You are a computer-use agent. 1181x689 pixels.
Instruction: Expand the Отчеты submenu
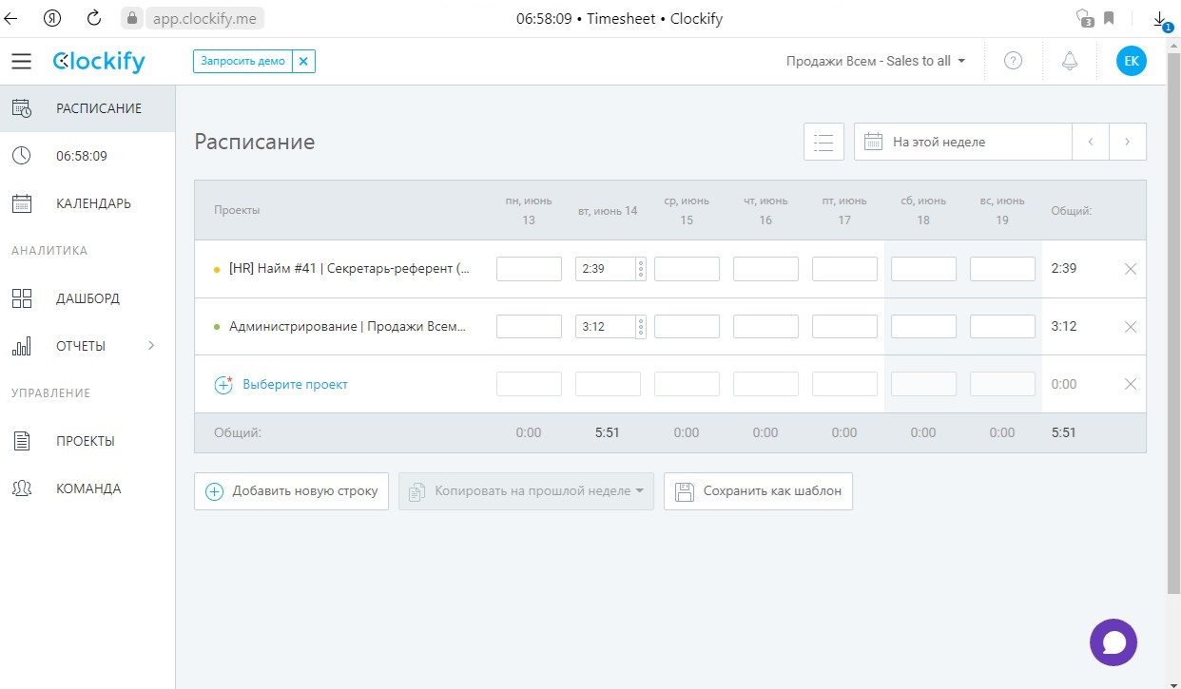click(150, 346)
